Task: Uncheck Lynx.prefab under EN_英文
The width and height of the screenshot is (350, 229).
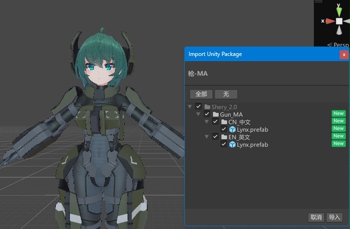Action: coord(224,144)
